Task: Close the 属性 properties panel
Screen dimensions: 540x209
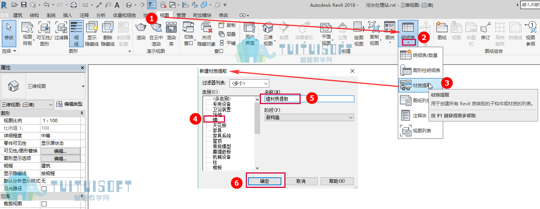Action: tap(82, 68)
